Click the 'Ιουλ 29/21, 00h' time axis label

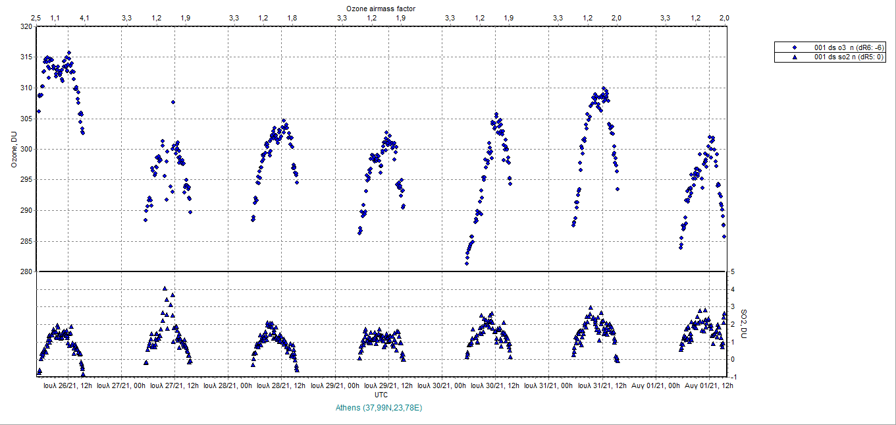(334, 385)
